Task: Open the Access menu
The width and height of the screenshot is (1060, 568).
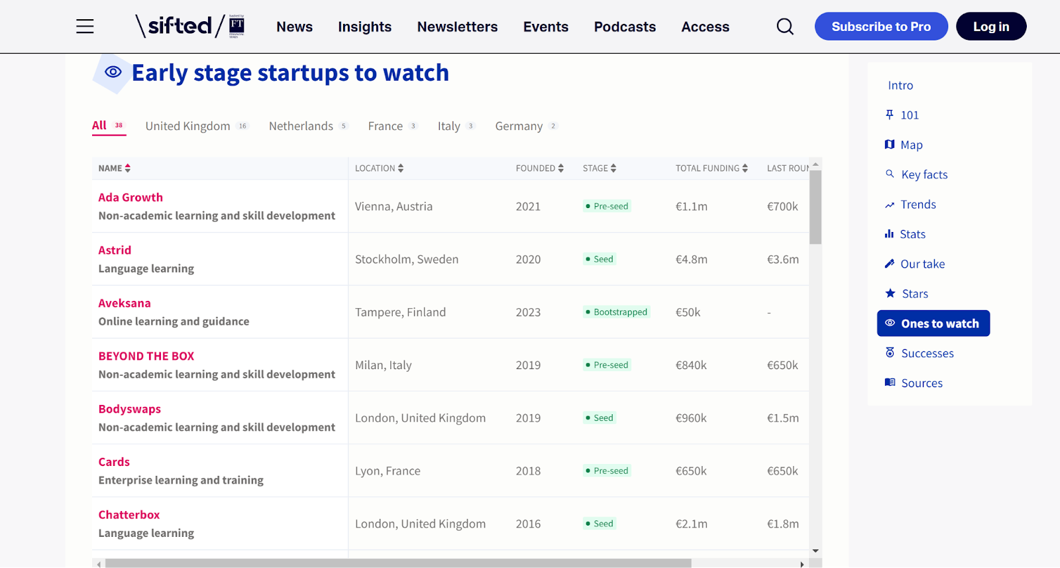Action: point(706,27)
